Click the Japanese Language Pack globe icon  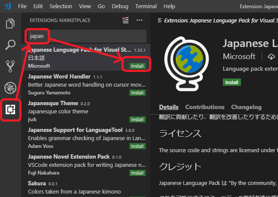187,64
